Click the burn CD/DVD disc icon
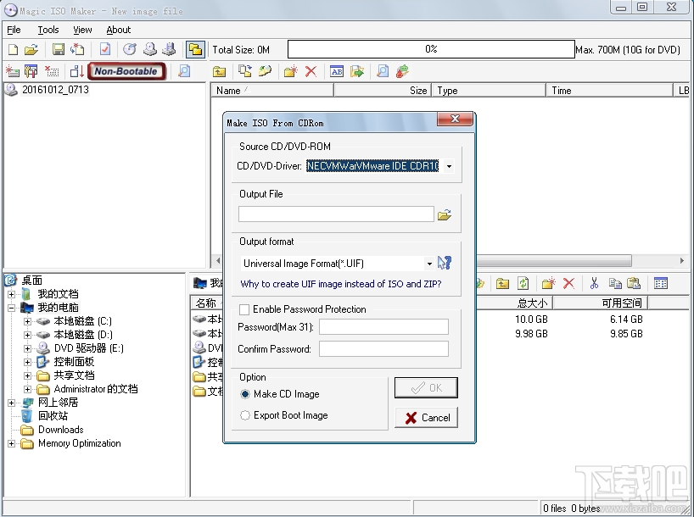 coord(130,49)
